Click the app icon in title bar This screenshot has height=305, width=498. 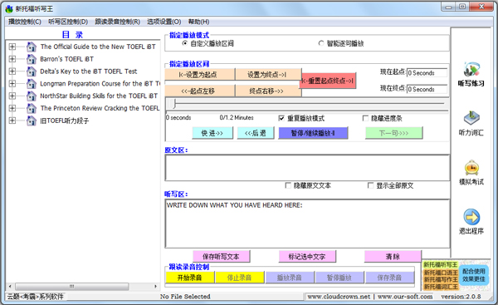point(9,8)
